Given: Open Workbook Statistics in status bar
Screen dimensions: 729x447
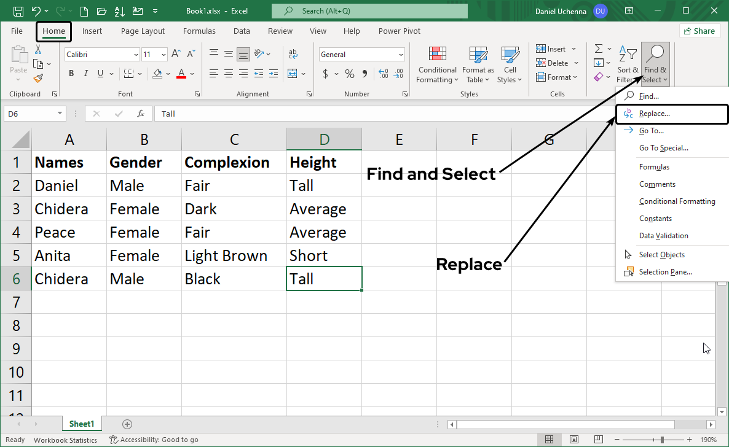Looking at the screenshot, I should point(65,440).
